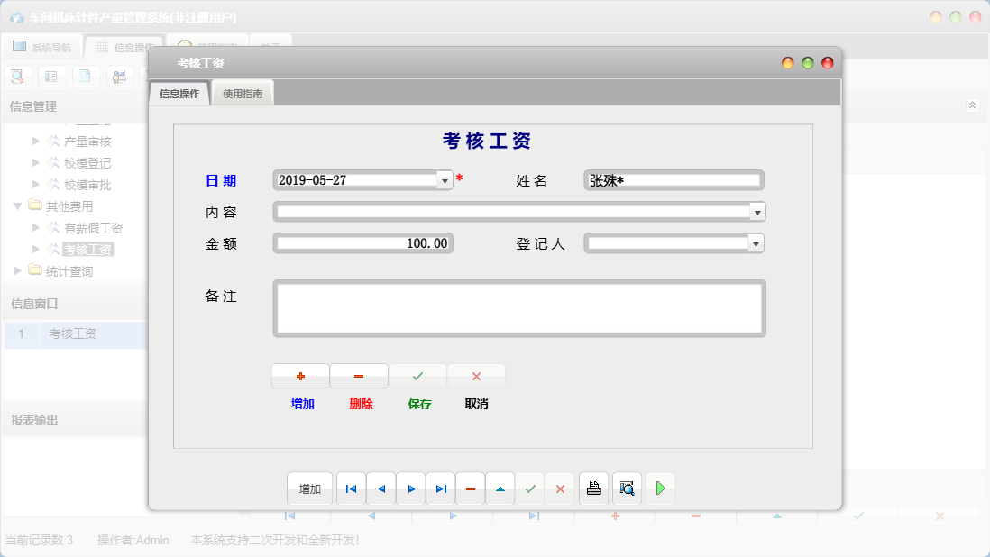Open the 日期 date dropdown
Image resolution: width=990 pixels, height=557 pixels.
(x=444, y=179)
